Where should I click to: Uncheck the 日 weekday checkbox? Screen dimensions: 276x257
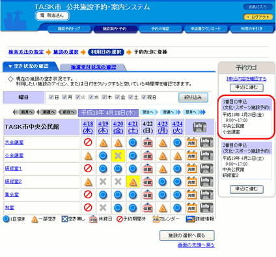pos(51,97)
